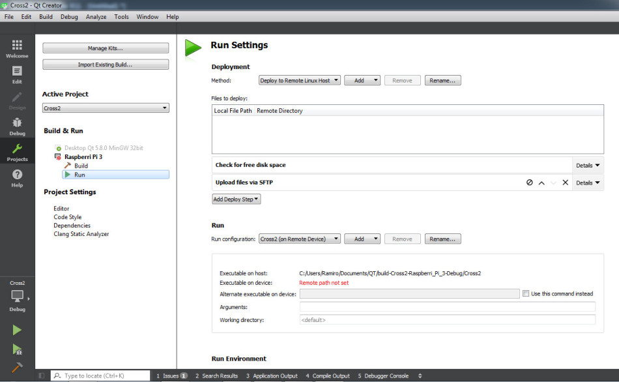Click Import Existing Build button
This screenshot has height=382, width=619.
pos(106,65)
